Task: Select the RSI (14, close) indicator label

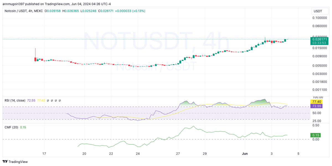Action: pos(15,100)
